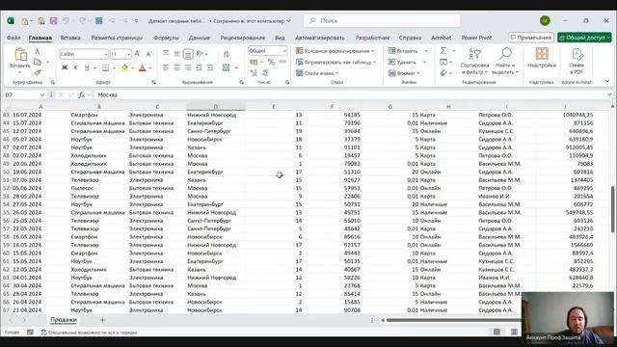This screenshot has height=347, width=617.
Task: Increase font size button
Action: point(138,54)
